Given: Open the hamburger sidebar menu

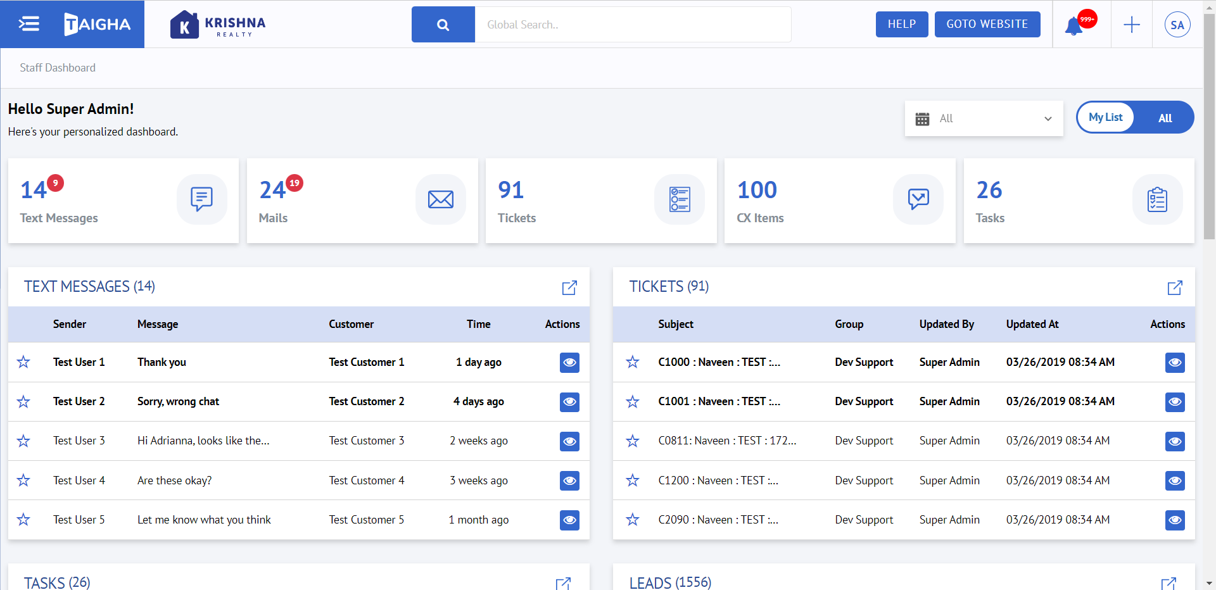Looking at the screenshot, I should coord(29,24).
